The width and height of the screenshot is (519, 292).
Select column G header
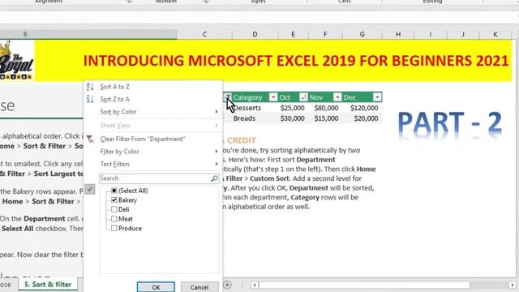click(x=362, y=34)
